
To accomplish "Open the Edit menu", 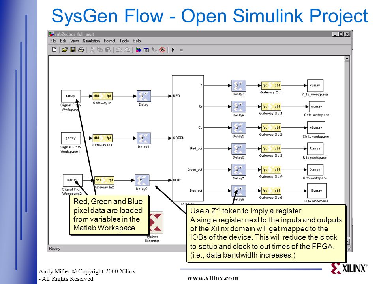I will (x=63, y=41).
